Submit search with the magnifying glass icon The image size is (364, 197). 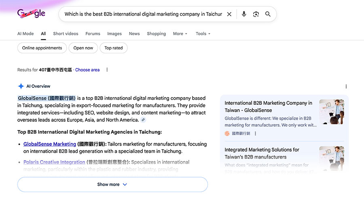click(x=268, y=14)
